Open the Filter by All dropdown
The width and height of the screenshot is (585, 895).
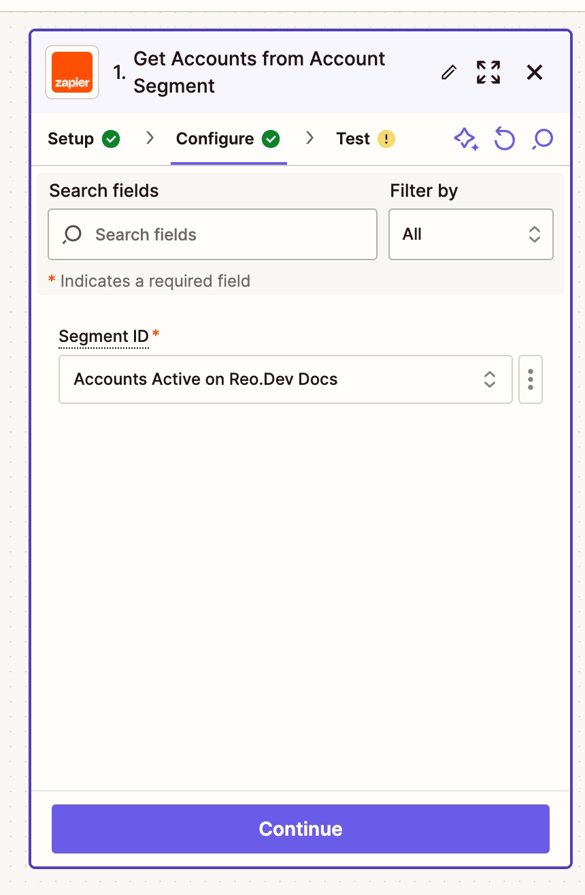pos(471,234)
